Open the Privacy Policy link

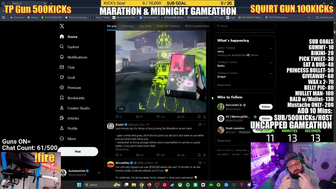pyautogui.click(x=241, y=150)
